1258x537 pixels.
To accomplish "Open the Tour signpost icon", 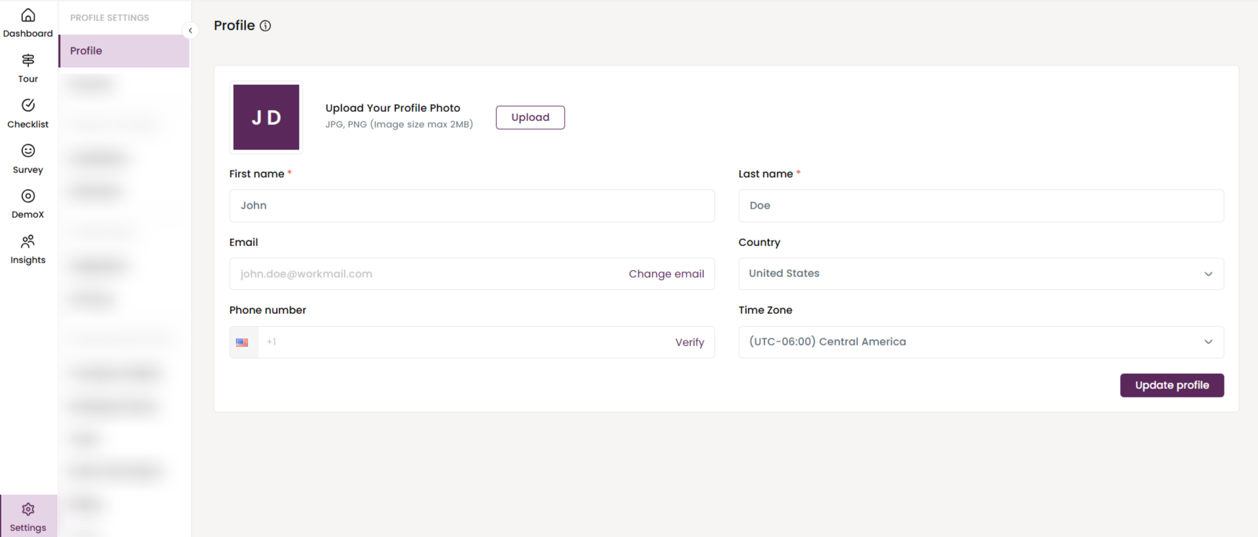I will click(28, 61).
